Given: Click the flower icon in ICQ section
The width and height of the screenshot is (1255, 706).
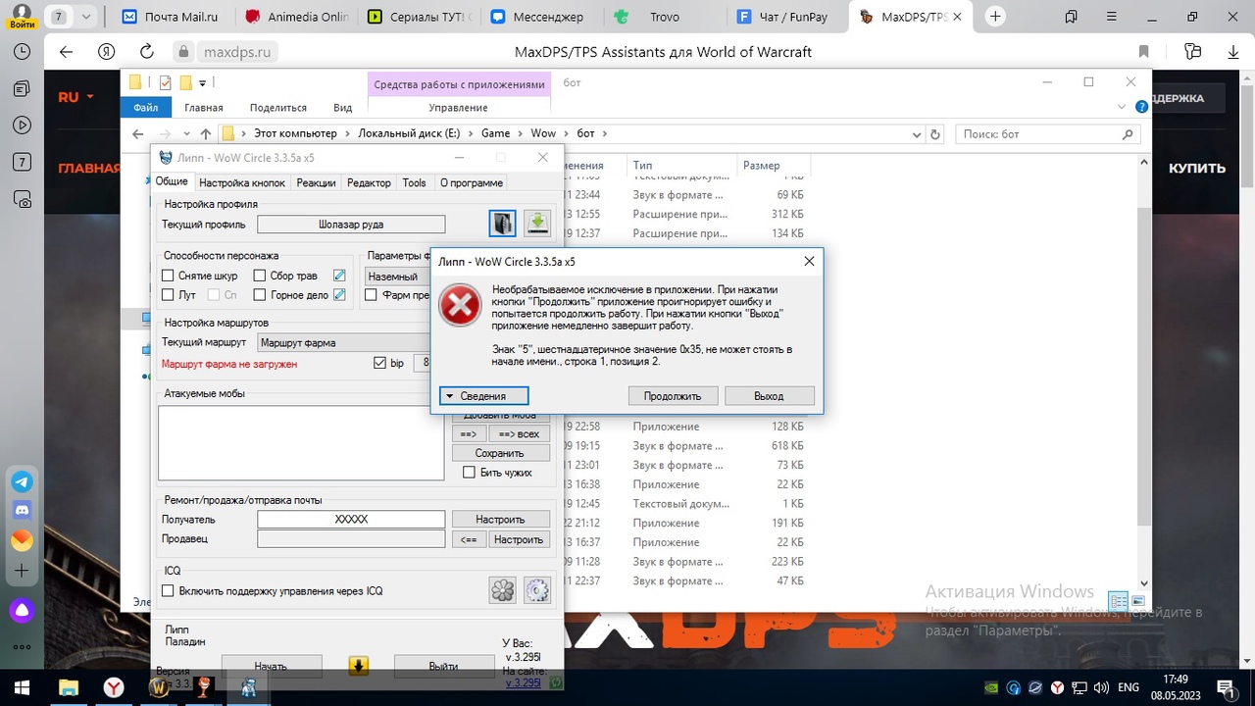Looking at the screenshot, I should [x=502, y=589].
